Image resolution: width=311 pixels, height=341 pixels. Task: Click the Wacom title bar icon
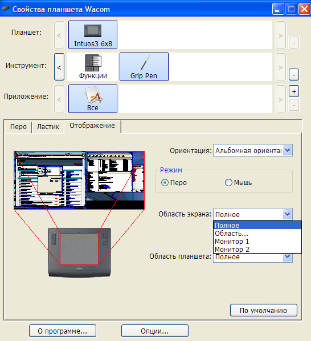6,9
